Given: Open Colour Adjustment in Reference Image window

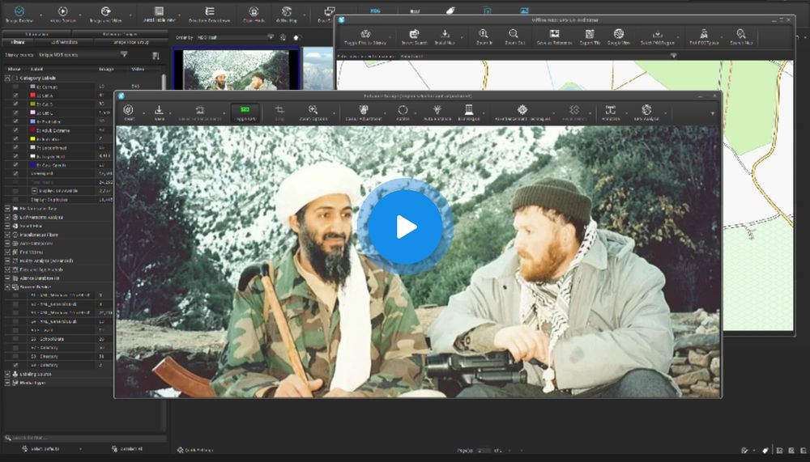Looking at the screenshot, I should tap(364, 112).
